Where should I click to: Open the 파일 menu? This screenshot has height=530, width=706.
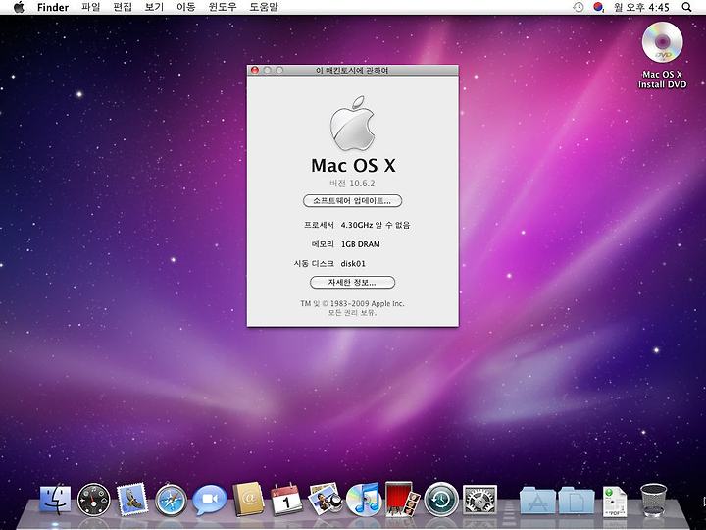coord(91,7)
